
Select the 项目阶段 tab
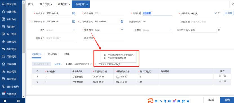[x=36, y=54]
